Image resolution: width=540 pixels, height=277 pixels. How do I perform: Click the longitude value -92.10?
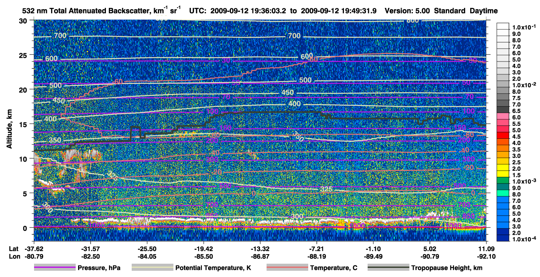click(486, 257)
